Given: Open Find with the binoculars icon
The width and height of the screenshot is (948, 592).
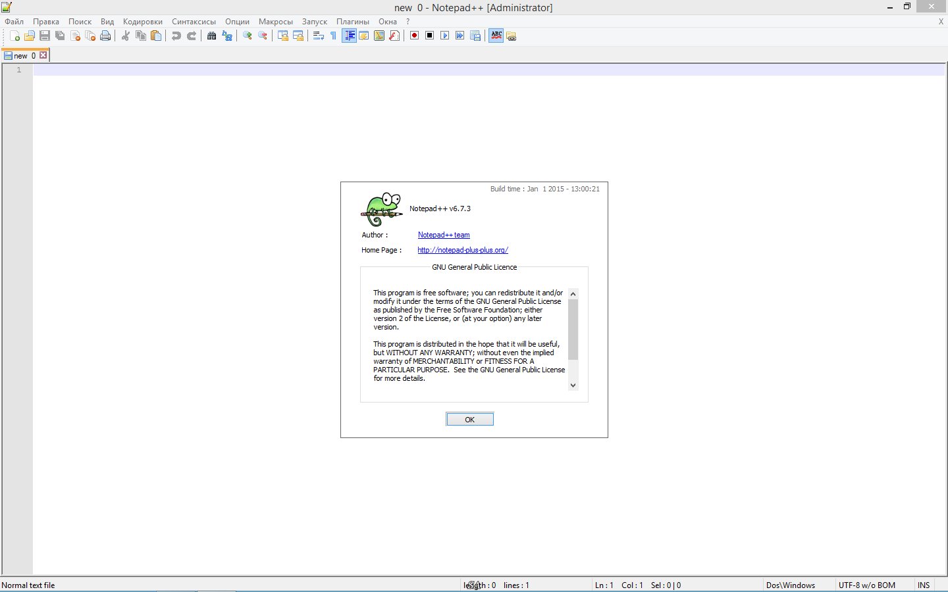Looking at the screenshot, I should [x=212, y=36].
